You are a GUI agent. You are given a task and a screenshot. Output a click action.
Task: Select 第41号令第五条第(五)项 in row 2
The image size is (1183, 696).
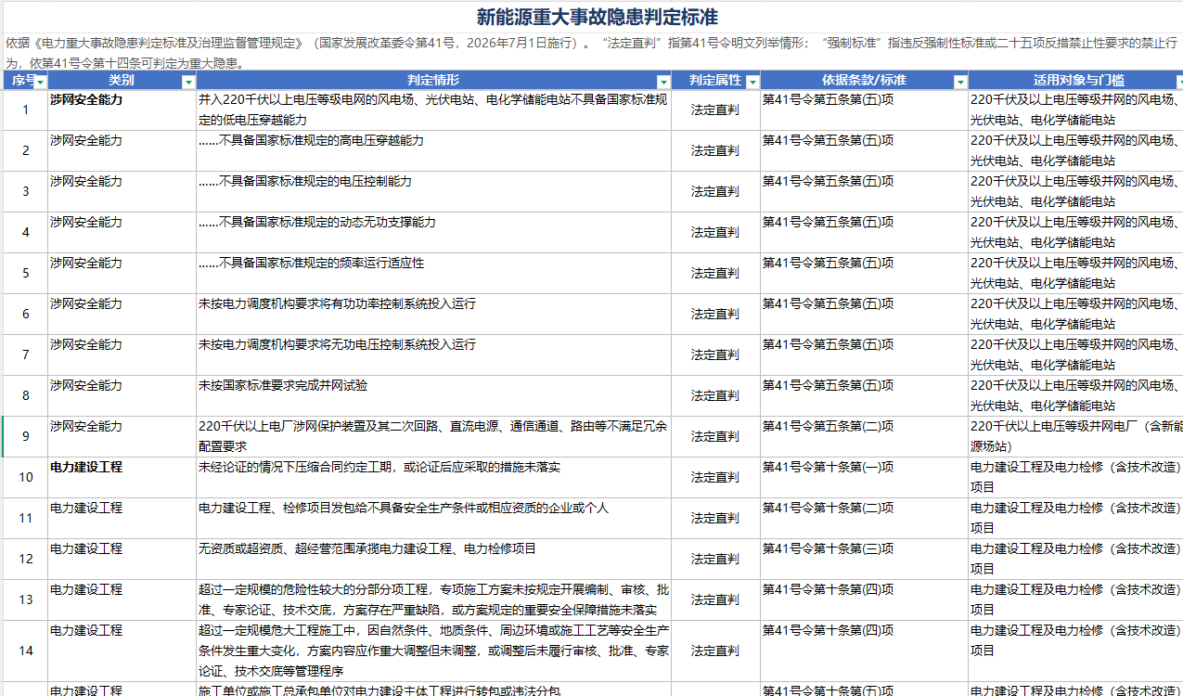pos(864,151)
